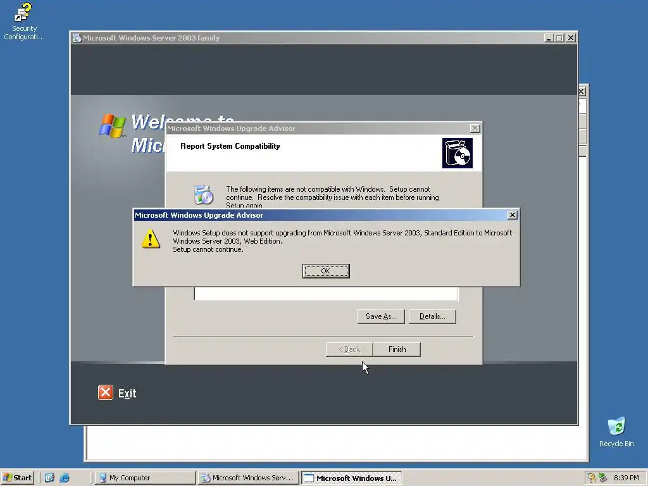
Task: Launch Internet Explorer from quick launch
Action: (x=65, y=478)
